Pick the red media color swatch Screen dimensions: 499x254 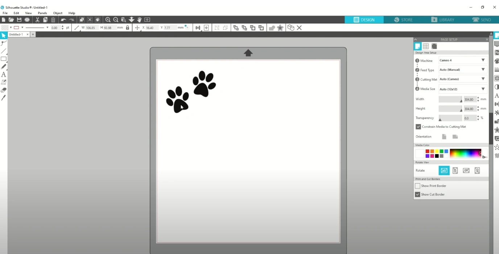[x=428, y=151]
